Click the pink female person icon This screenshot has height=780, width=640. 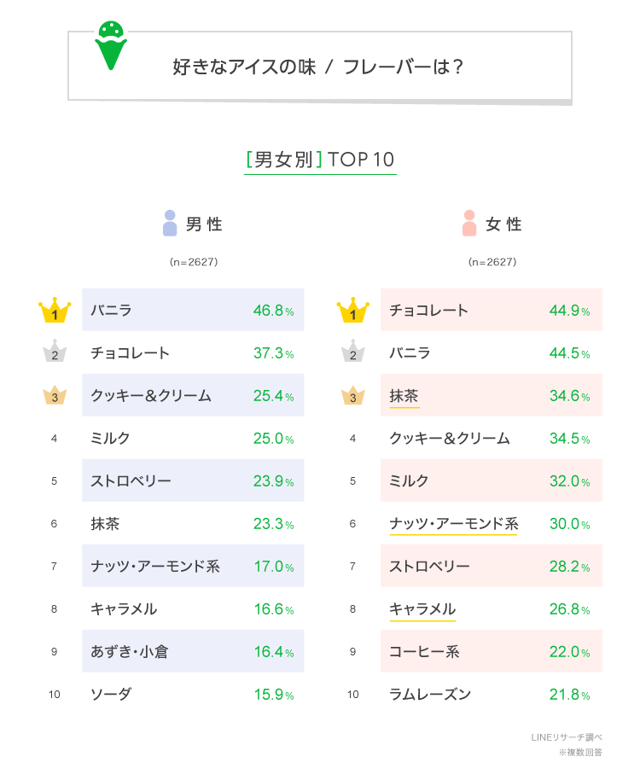coord(468,224)
